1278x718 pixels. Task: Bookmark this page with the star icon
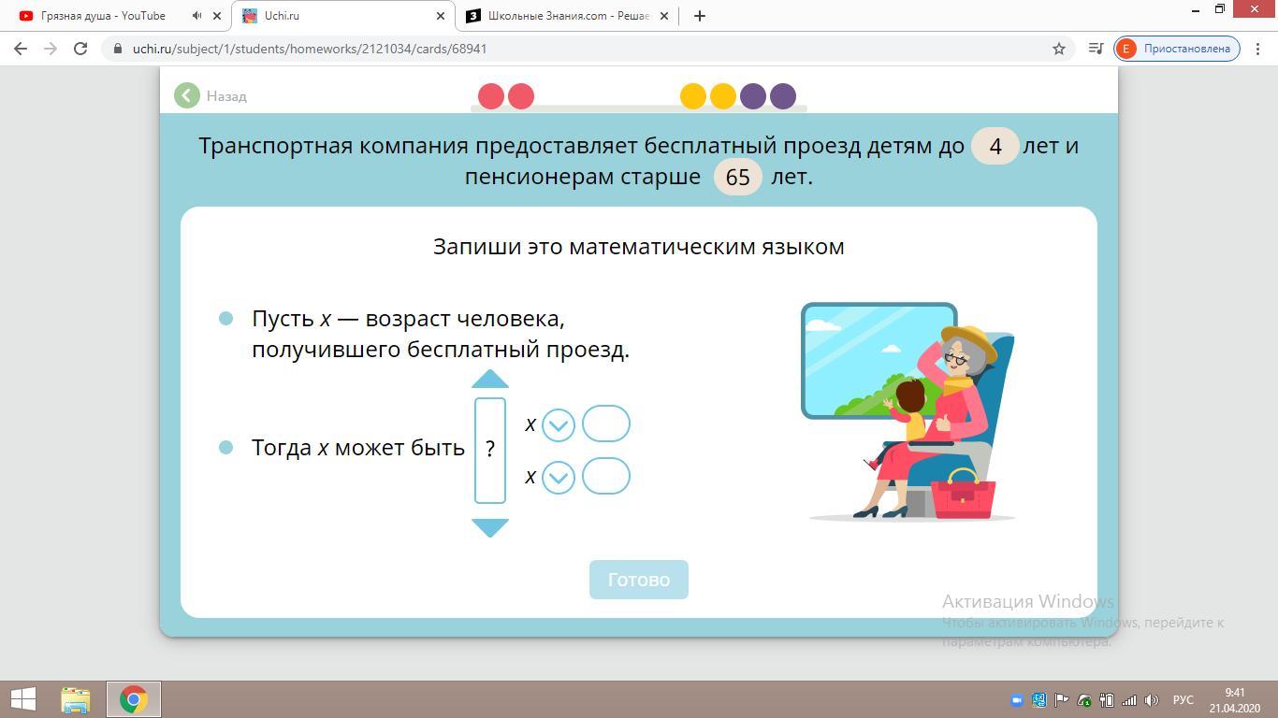[x=1059, y=49]
